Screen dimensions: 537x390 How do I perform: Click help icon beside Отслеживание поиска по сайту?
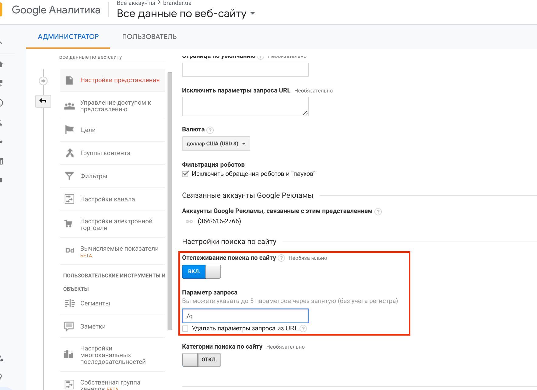282,258
